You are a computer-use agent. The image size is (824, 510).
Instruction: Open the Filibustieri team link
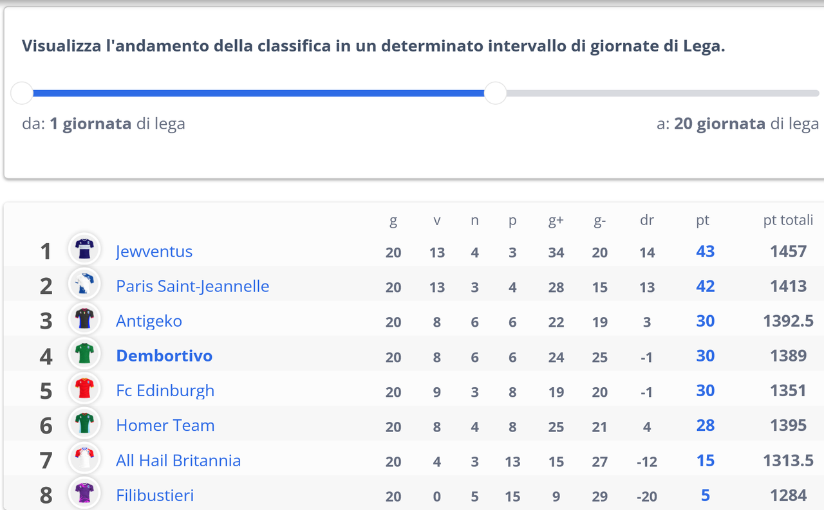click(154, 495)
